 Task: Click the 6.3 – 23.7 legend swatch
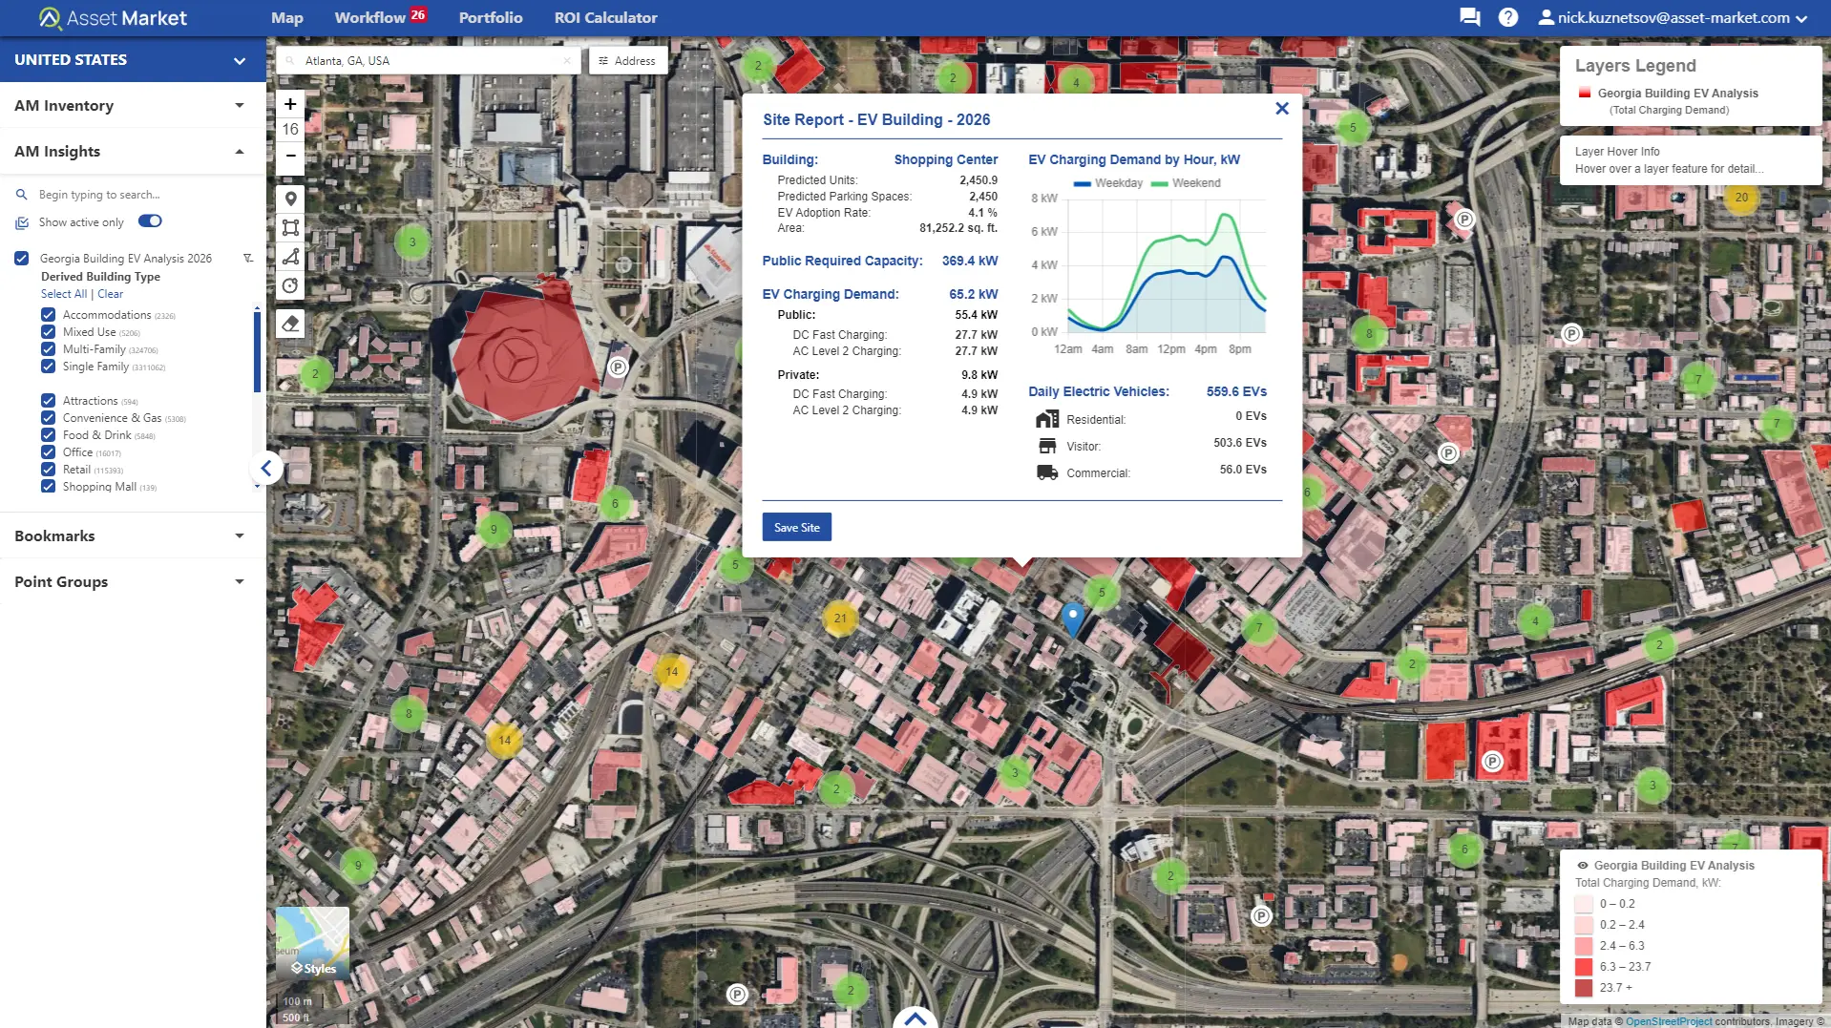click(x=1584, y=967)
